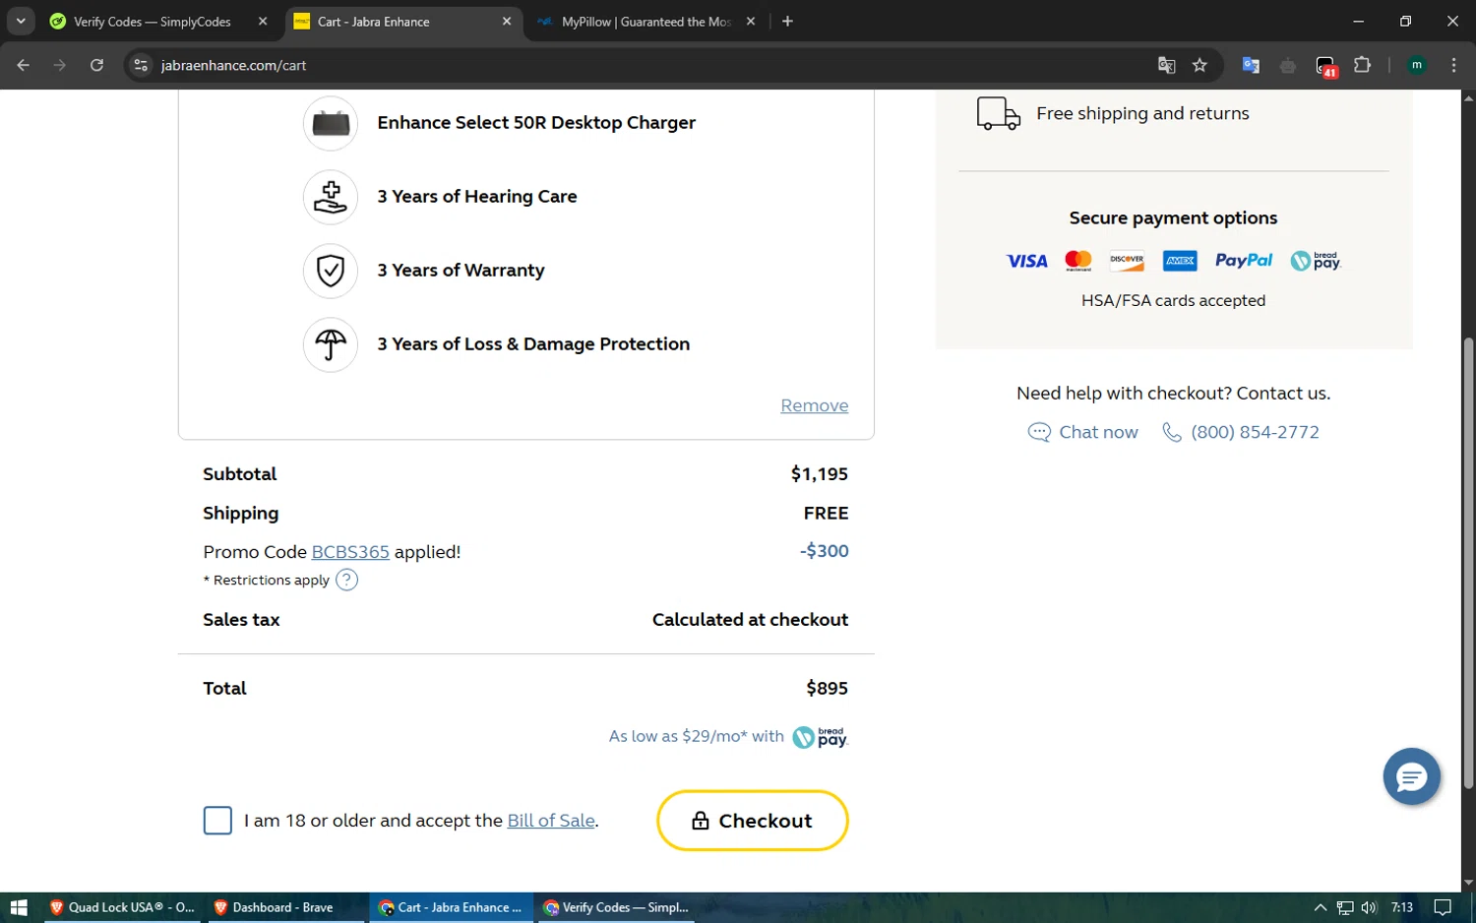Reload the cart page
Image resolution: width=1476 pixels, height=923 pixels.
pyautogui.click(x=96, y=65)
